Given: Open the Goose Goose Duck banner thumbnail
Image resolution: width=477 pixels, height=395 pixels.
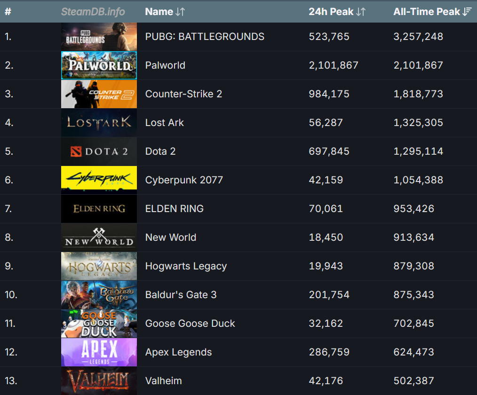Looking at the screenshot, I should [99, 323].
